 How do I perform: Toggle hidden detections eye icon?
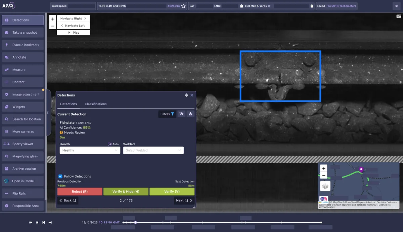181,114
